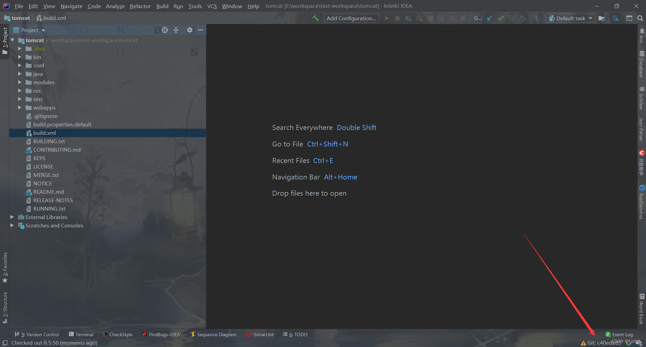Open the SciView tool window

[642, 98]
